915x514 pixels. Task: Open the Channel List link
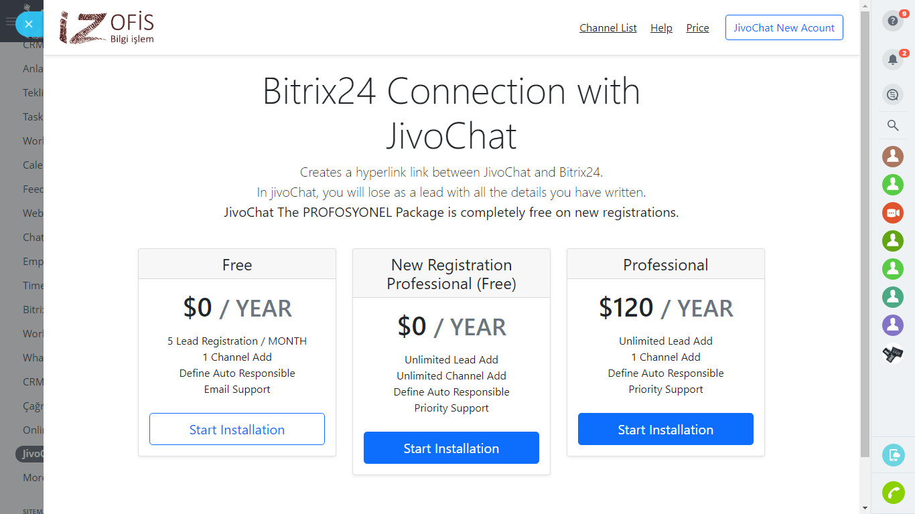coord(608,28)
